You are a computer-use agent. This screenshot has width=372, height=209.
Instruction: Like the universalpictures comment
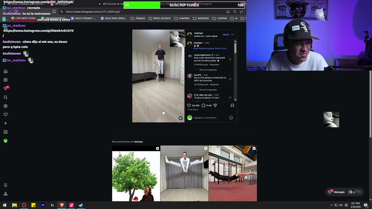pyautogui.click(x=230, y=59)
